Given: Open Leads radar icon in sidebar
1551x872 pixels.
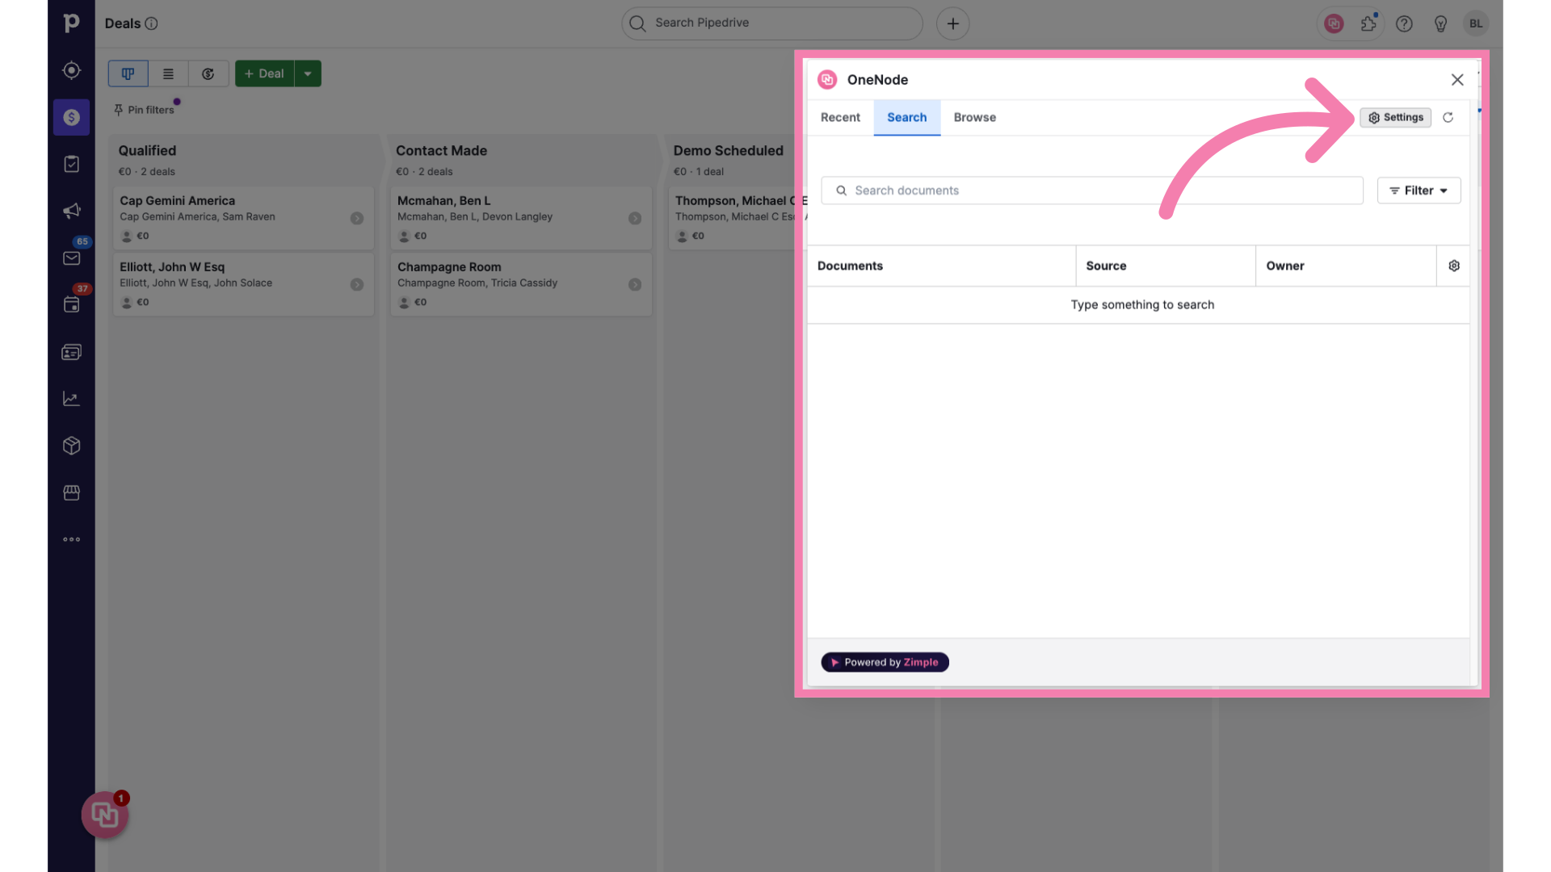Looking at the screenshot, I should click(x=71, y=70).
